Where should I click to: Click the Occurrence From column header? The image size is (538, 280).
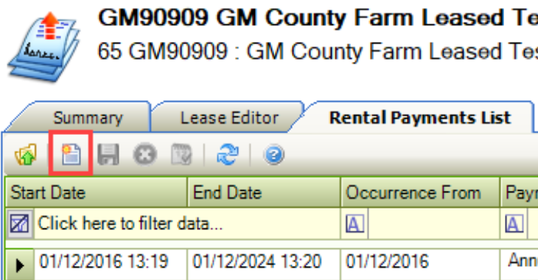coord(420,192)
